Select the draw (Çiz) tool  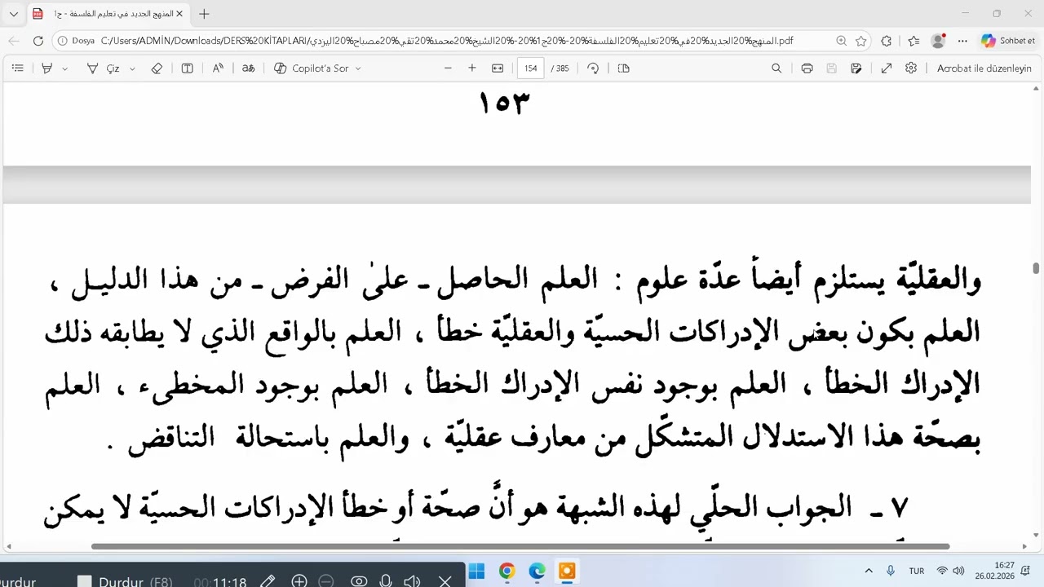point(104,68)
